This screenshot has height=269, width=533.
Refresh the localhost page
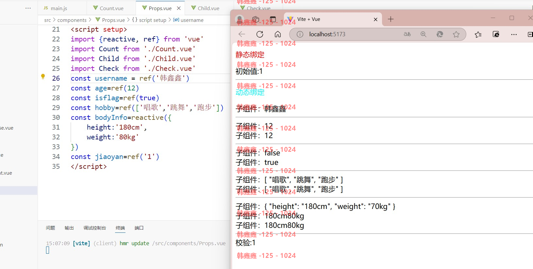260,34
